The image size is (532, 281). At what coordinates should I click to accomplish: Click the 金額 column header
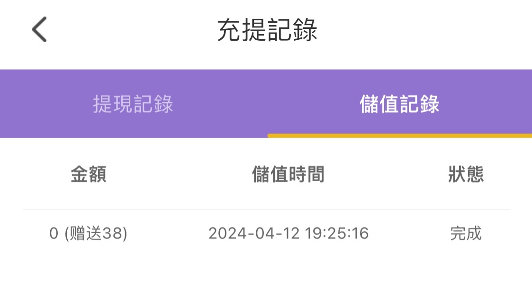tap(89, 175)
